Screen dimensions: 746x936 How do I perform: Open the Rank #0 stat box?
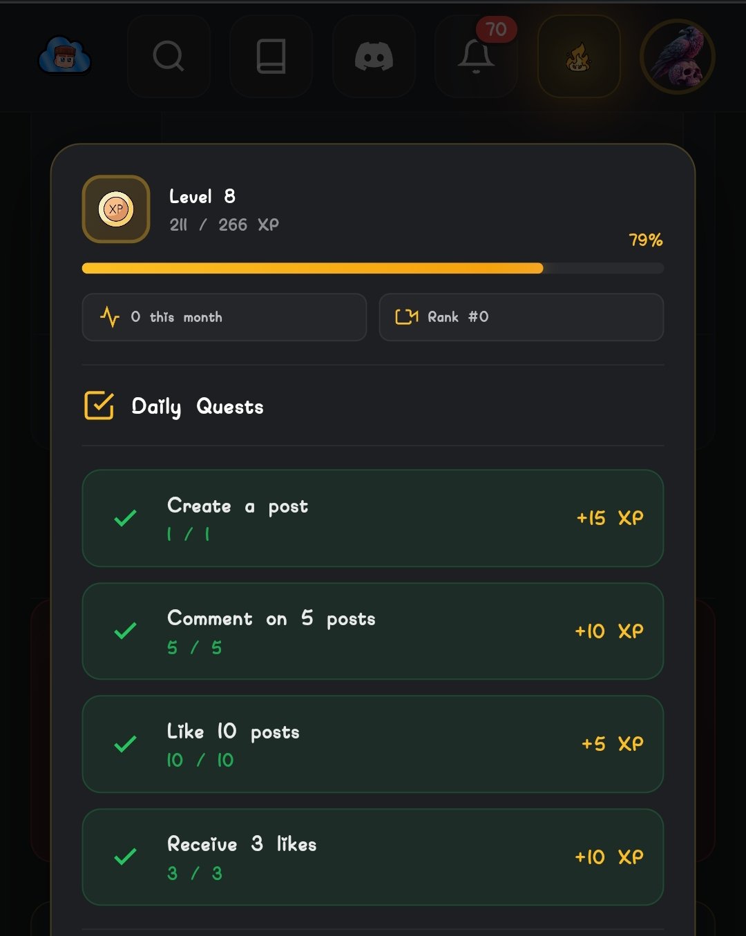521,317
